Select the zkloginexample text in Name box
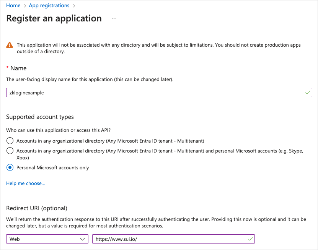The image size is (318, 250). click(28, 92)
